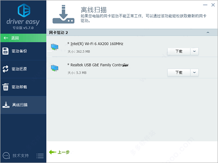The height and width of the screenshot is (163, 218).
Task: Open the 驱动备份 menu item
Action: coord(23,51)
